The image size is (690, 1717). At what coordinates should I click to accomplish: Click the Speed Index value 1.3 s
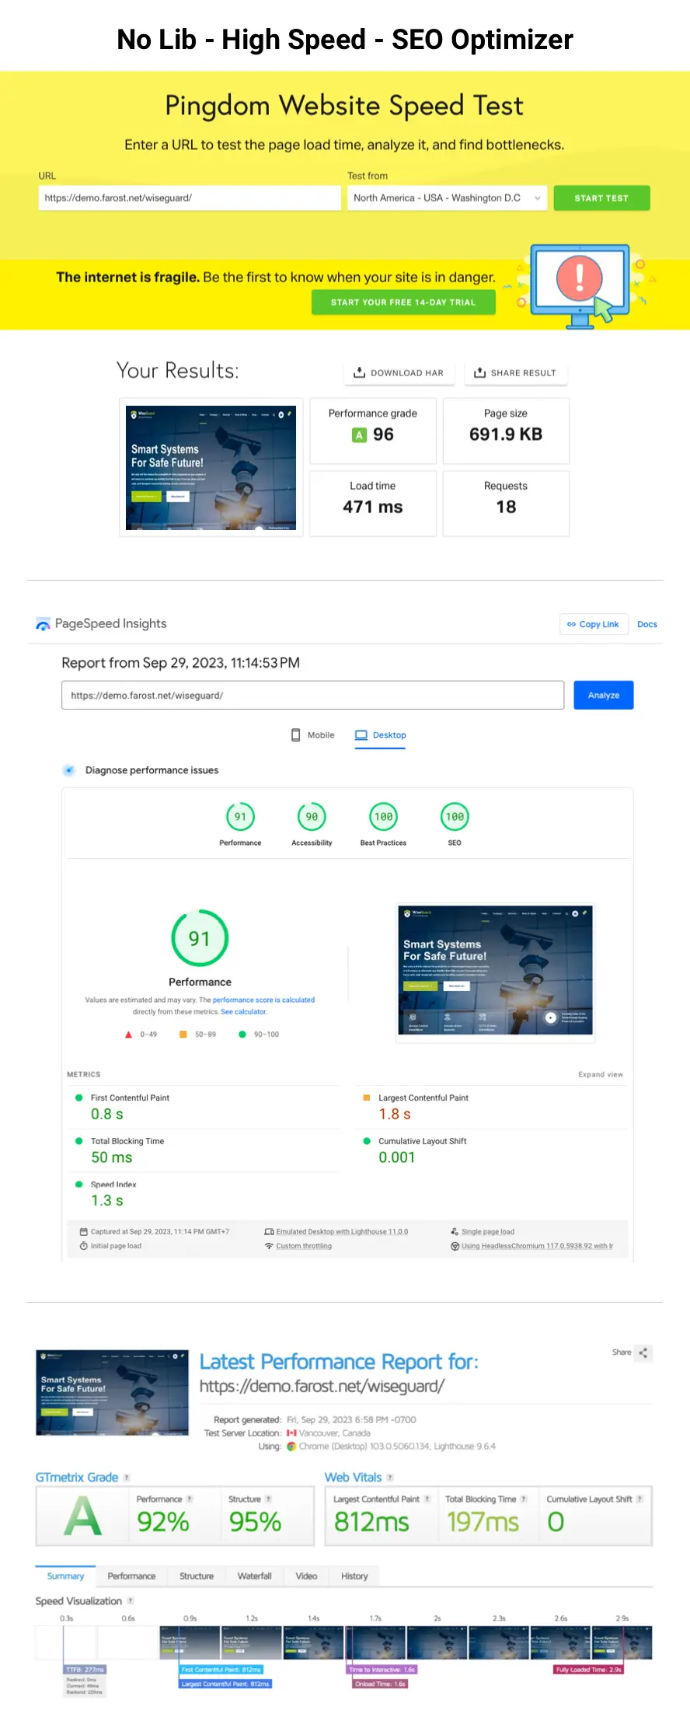107,1201
